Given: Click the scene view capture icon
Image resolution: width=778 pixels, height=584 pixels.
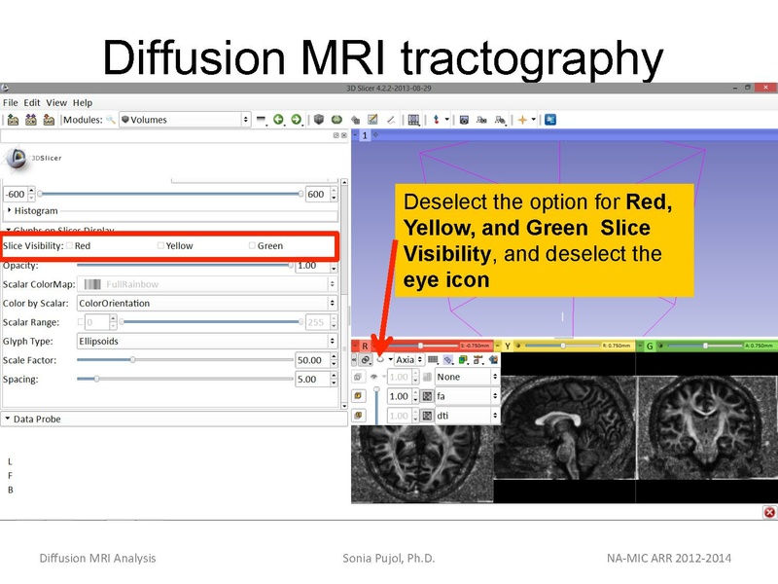Looking at the screenshot, I should coord(481,120).
